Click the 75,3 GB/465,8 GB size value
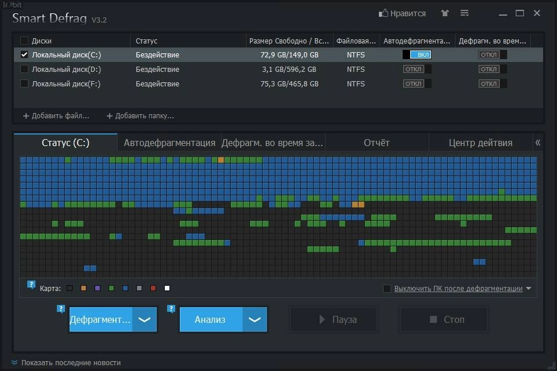 [290, 84]
